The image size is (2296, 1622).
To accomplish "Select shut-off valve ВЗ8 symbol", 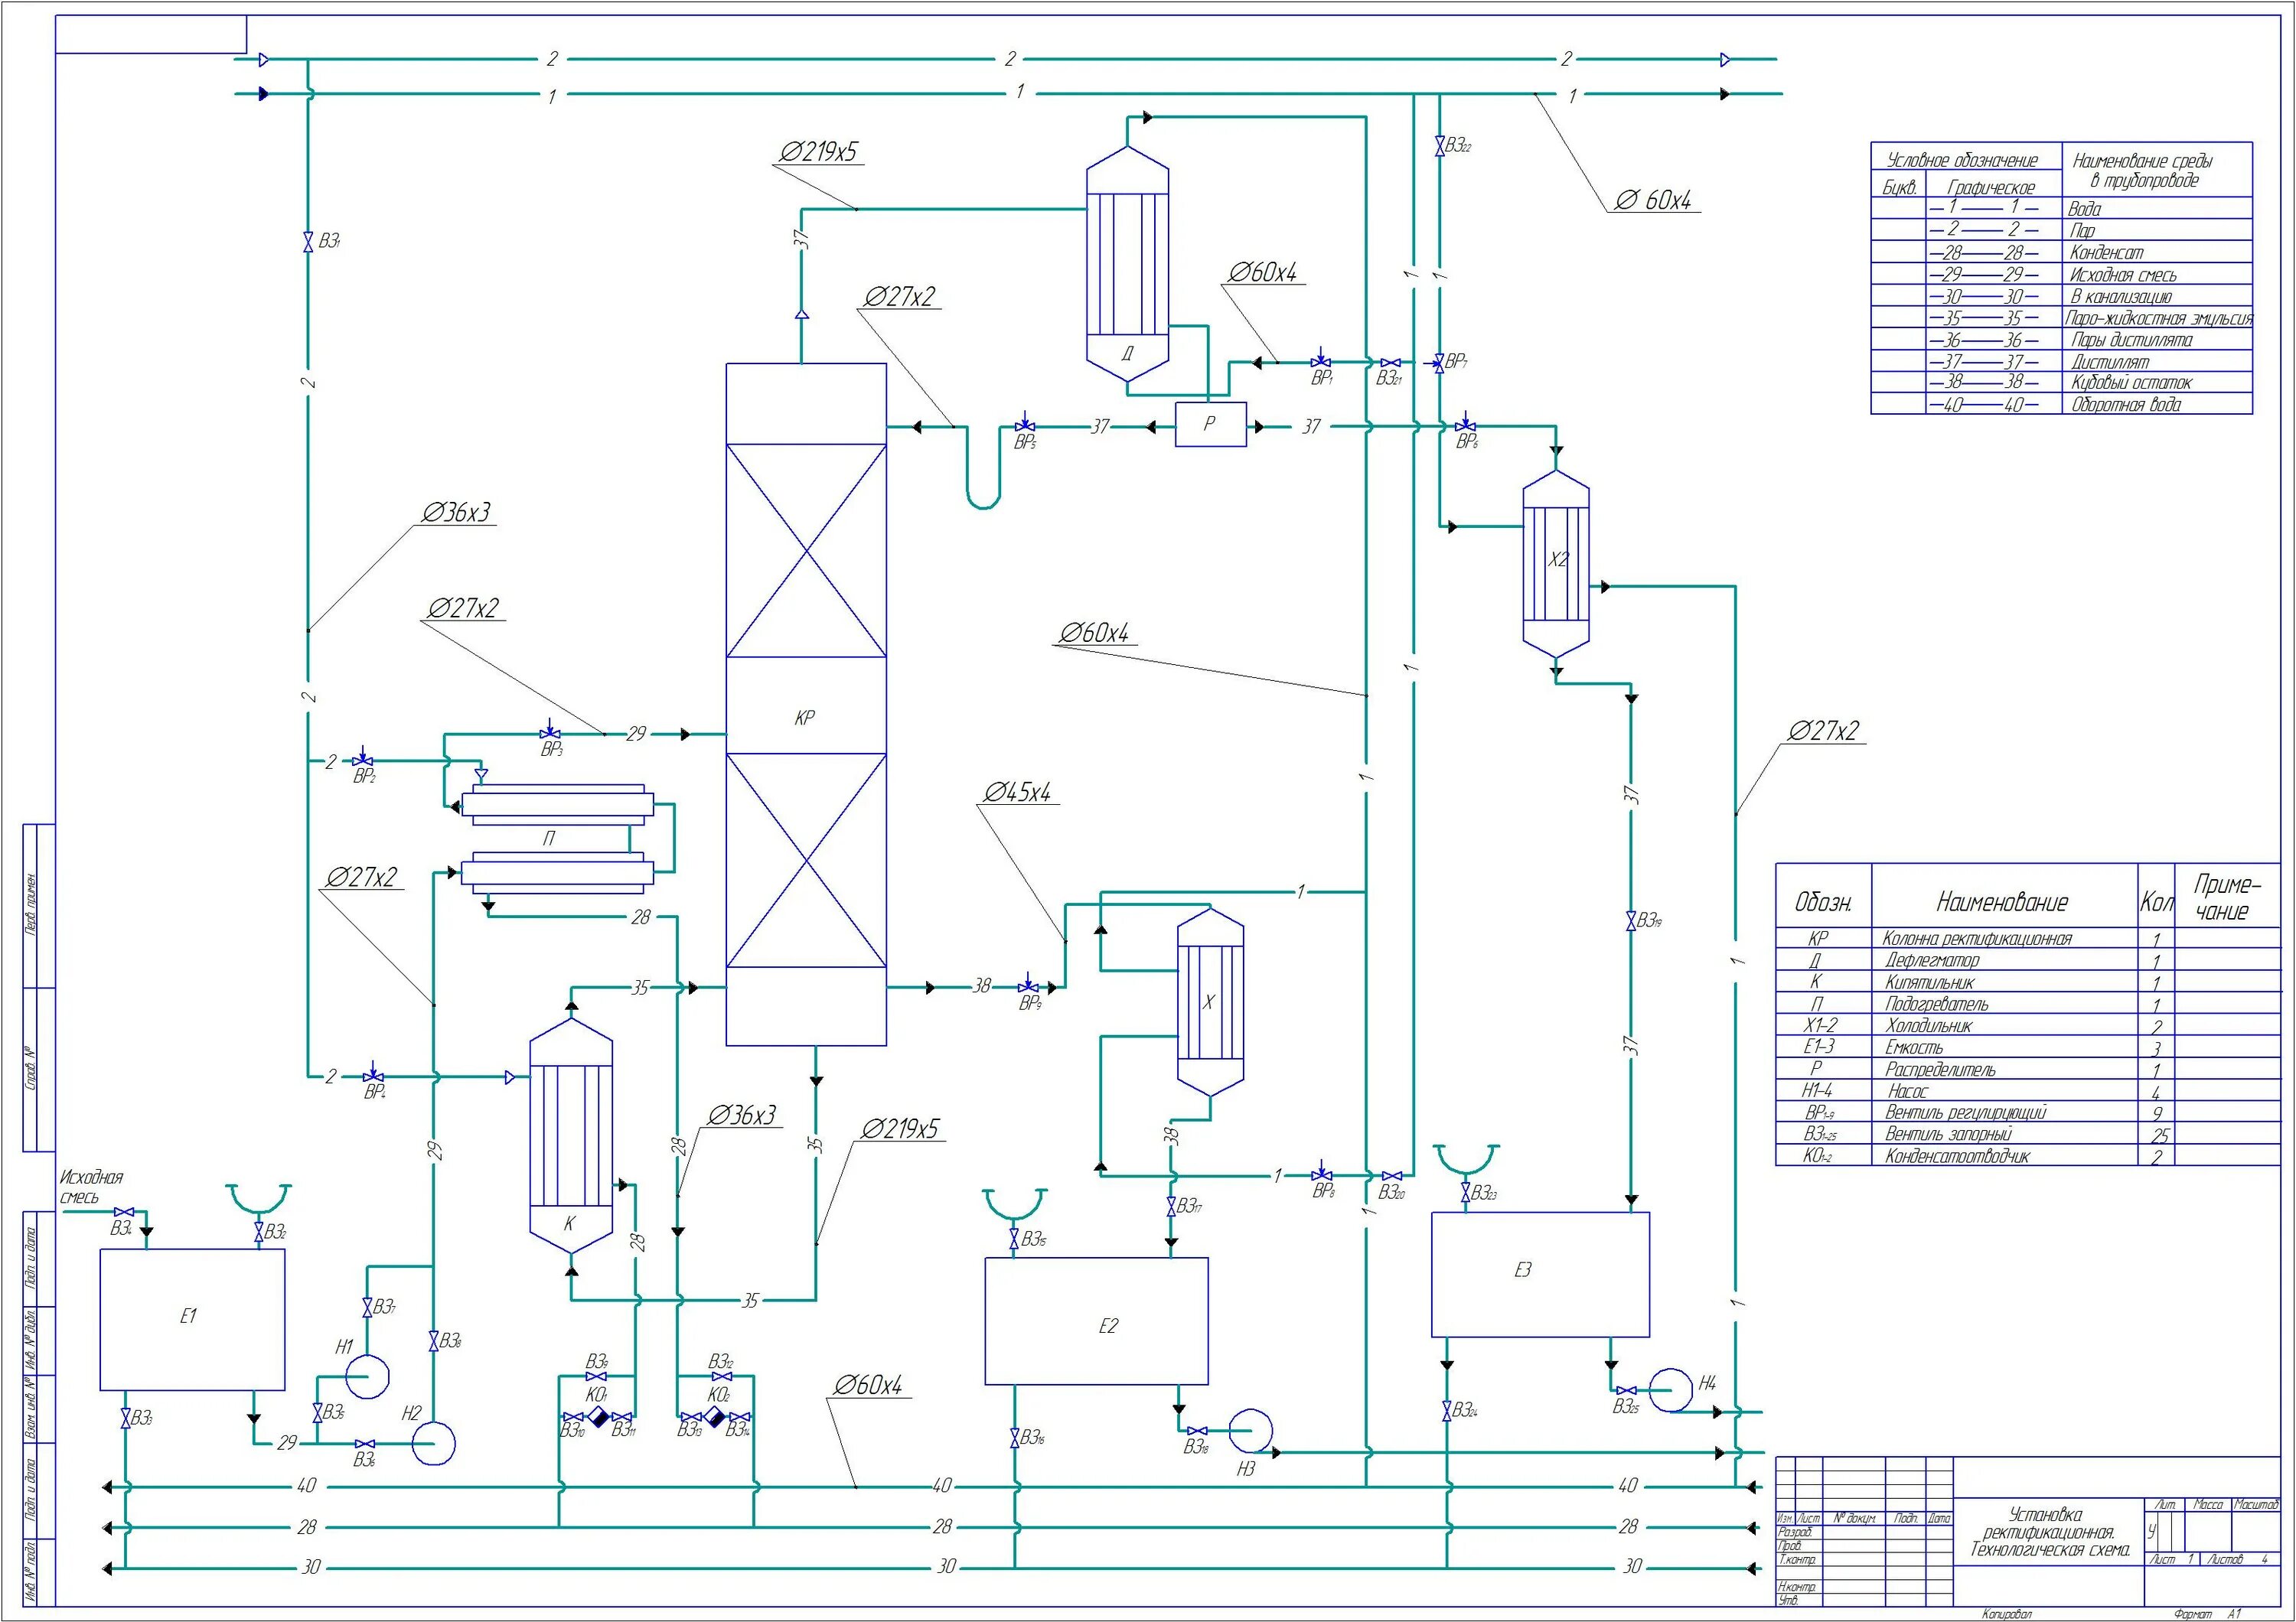I will pos(434,1341).
